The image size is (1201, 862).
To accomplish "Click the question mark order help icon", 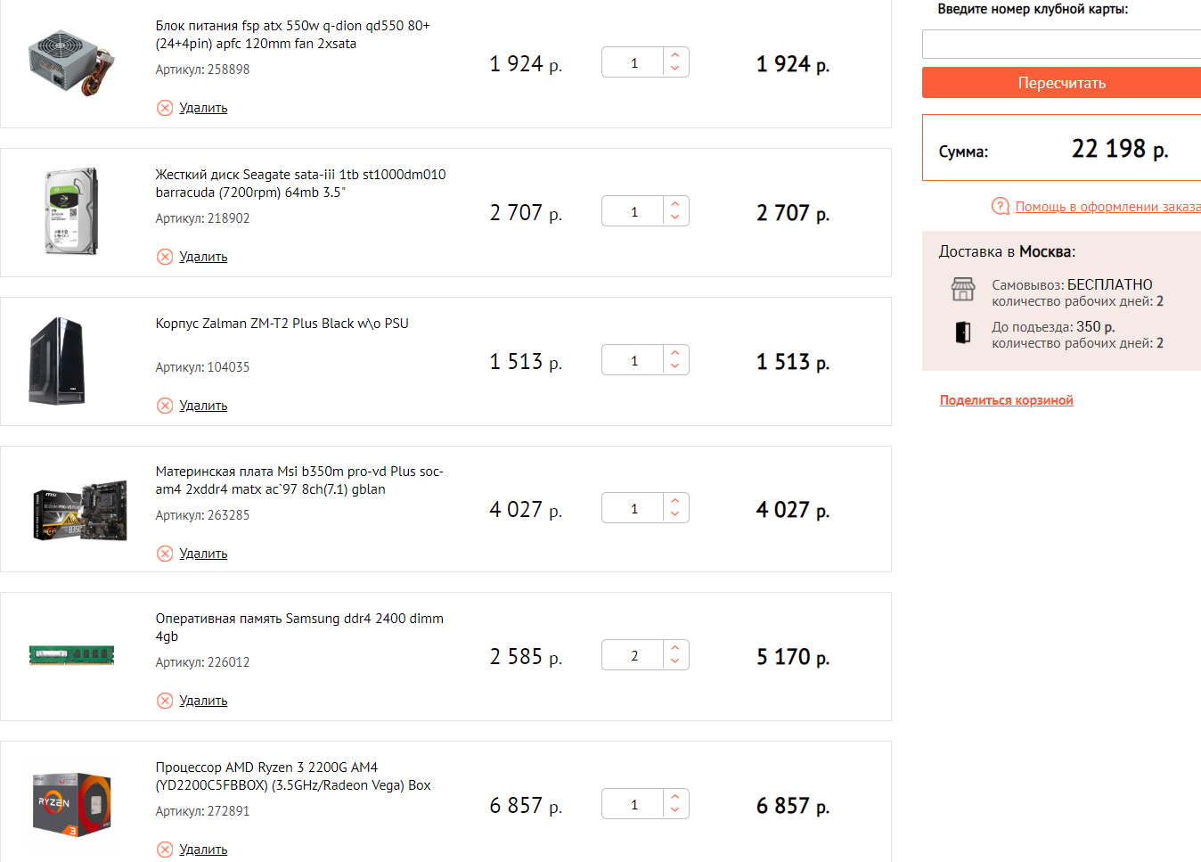I will 1001,206.
